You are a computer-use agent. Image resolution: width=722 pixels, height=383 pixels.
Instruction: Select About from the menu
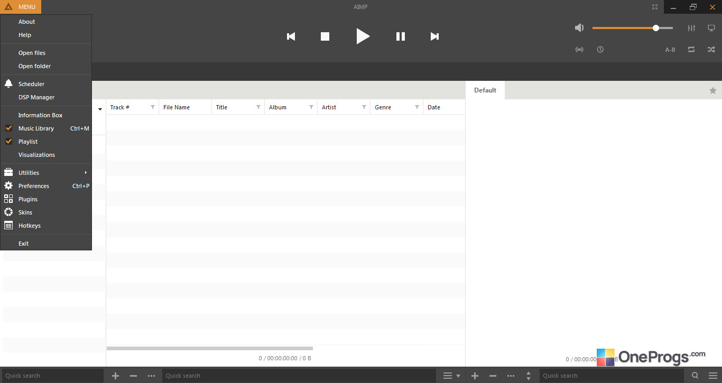[x=46, y=22]
